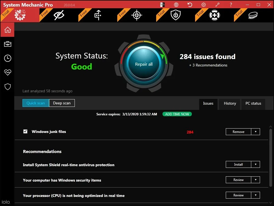Click the iolo logo
Image resolution: width=274 pixels, height=206 pixels.
click(x=6, y=202)
